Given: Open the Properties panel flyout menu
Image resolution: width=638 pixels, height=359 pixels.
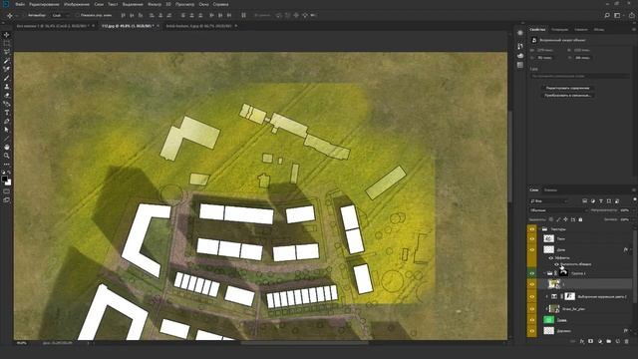Looking at the screenshot, I should [634, 30].
